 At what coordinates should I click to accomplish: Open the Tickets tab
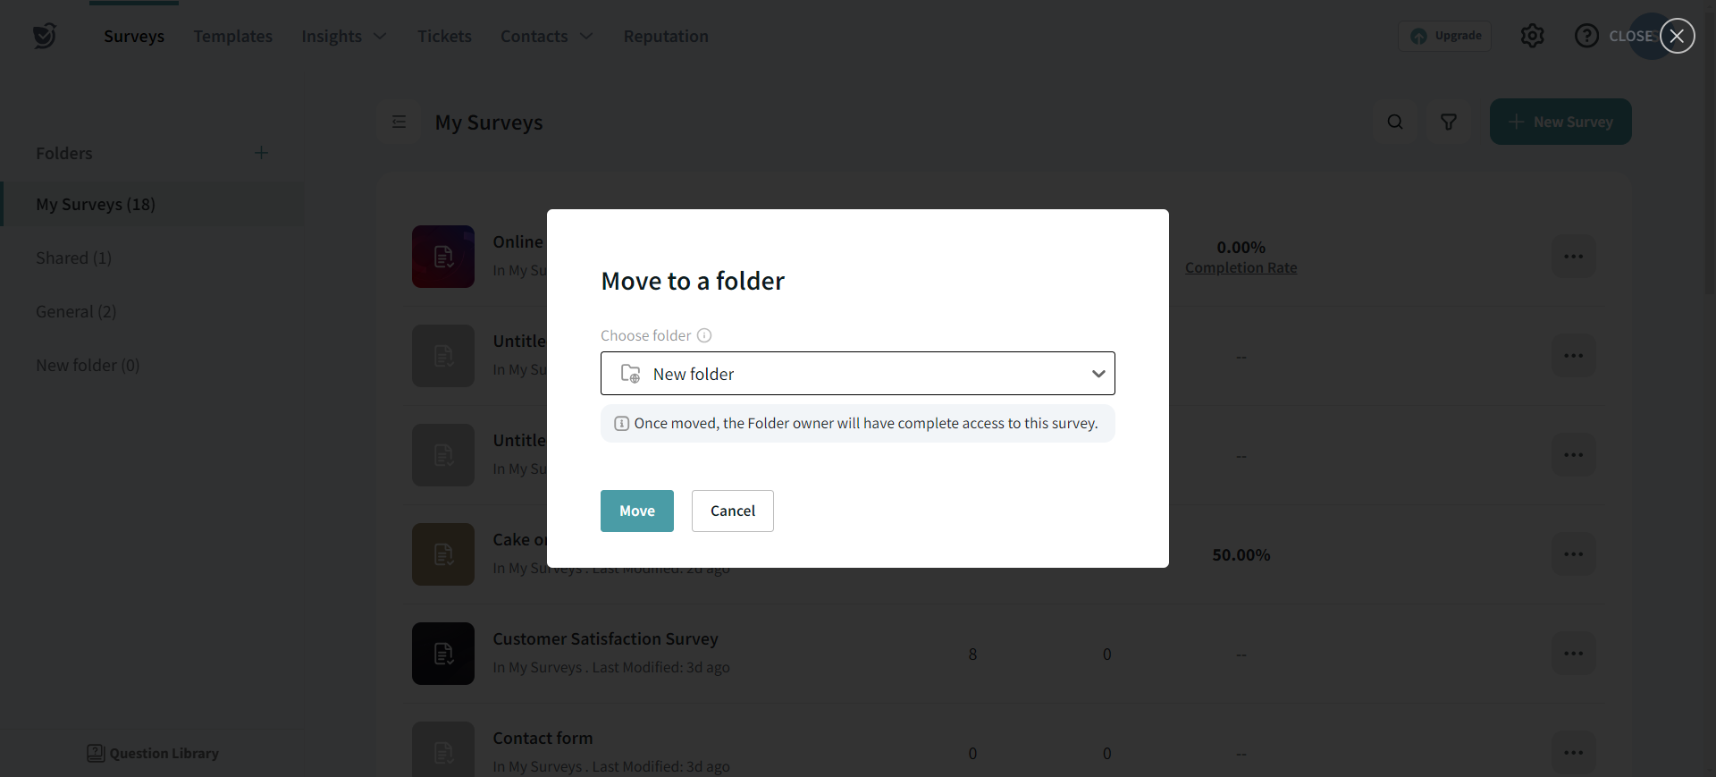pos(444,37)
